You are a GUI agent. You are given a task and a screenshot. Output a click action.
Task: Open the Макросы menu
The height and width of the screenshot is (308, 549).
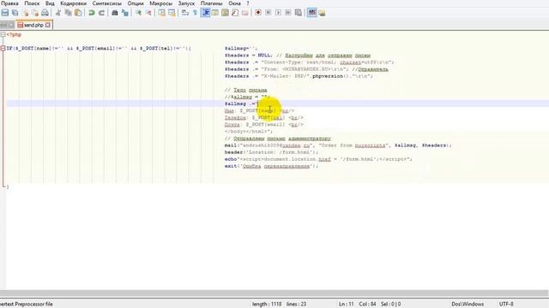[x=160, y=3]
